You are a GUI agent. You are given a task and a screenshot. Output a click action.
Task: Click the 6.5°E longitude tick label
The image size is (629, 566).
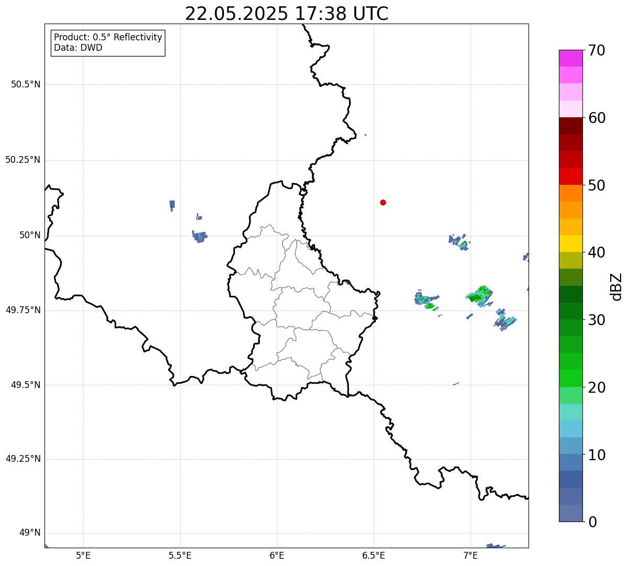tap(374, 556)
